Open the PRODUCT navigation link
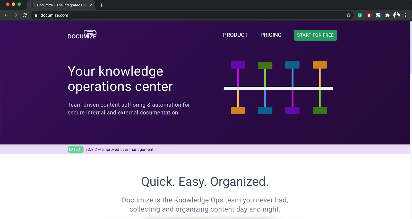This screenshot has width=412, height=219. click(x=235, y=35)
